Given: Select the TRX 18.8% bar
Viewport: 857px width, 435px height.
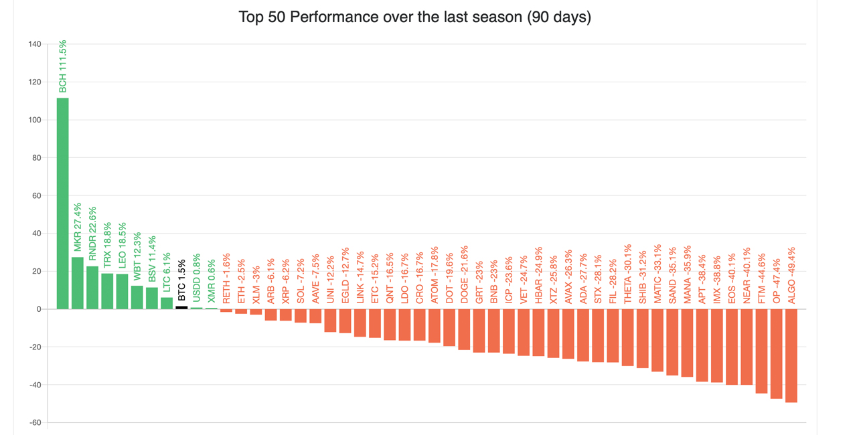Looking at the screenshot, I should 107,291.
